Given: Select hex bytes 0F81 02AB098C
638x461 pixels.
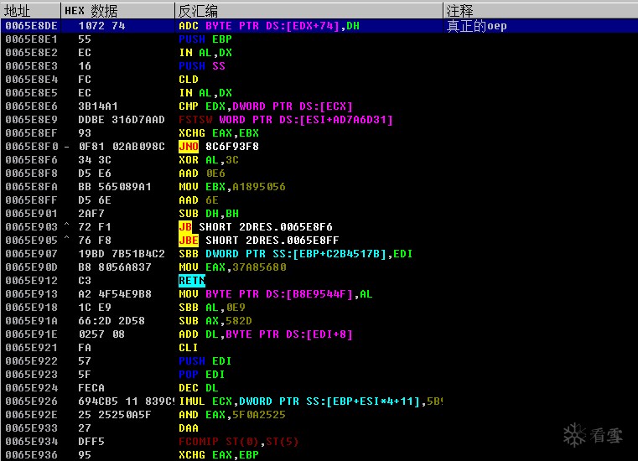Looking at the screenshot, I should click(x=122, y=147).
